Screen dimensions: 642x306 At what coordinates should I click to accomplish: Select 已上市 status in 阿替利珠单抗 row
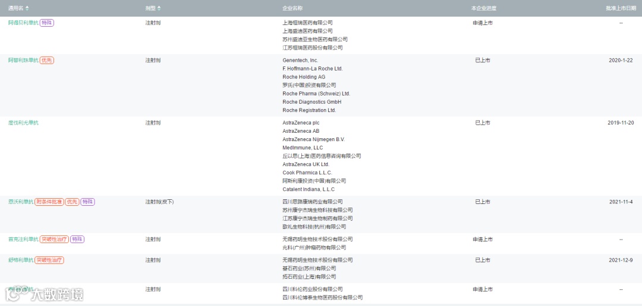[482, 60]
